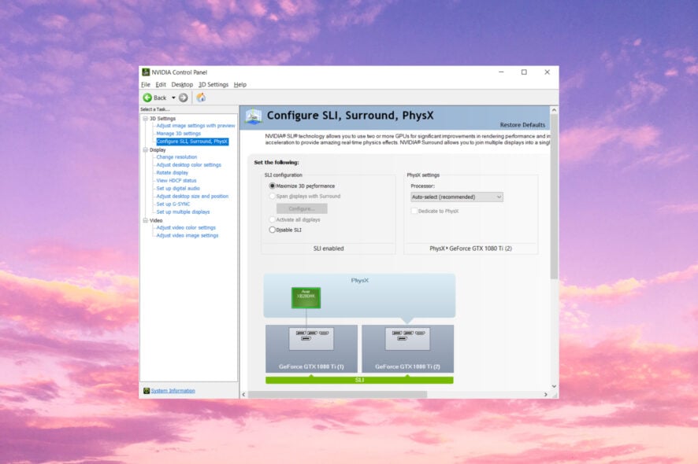Viewport: 698px width, 464px height.
Task: Open Set up digital audio
Action: click(x=178, y=189)
